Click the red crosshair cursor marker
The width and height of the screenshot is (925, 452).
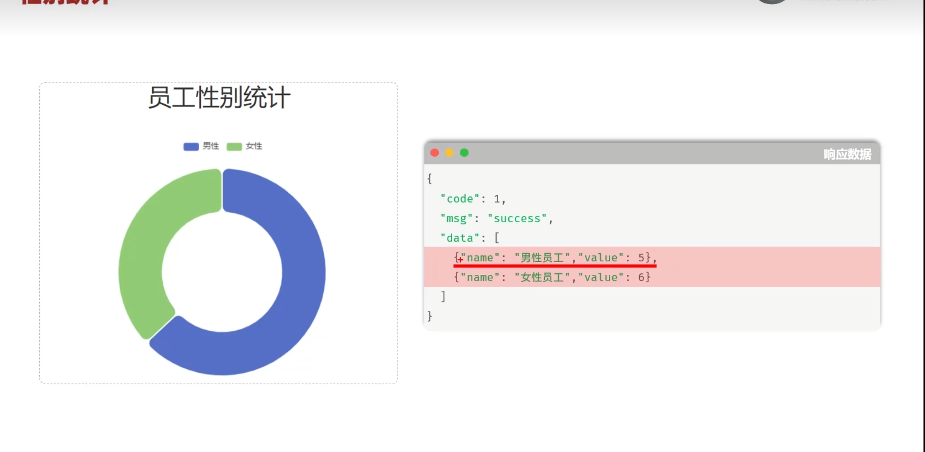point(460,259)
